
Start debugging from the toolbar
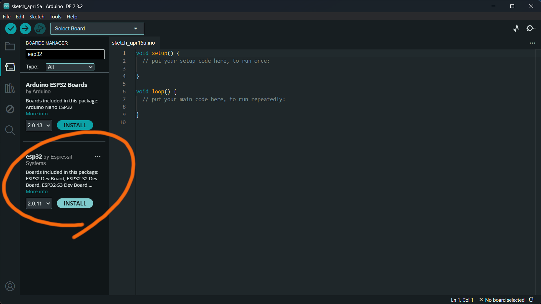coord(40,28)
